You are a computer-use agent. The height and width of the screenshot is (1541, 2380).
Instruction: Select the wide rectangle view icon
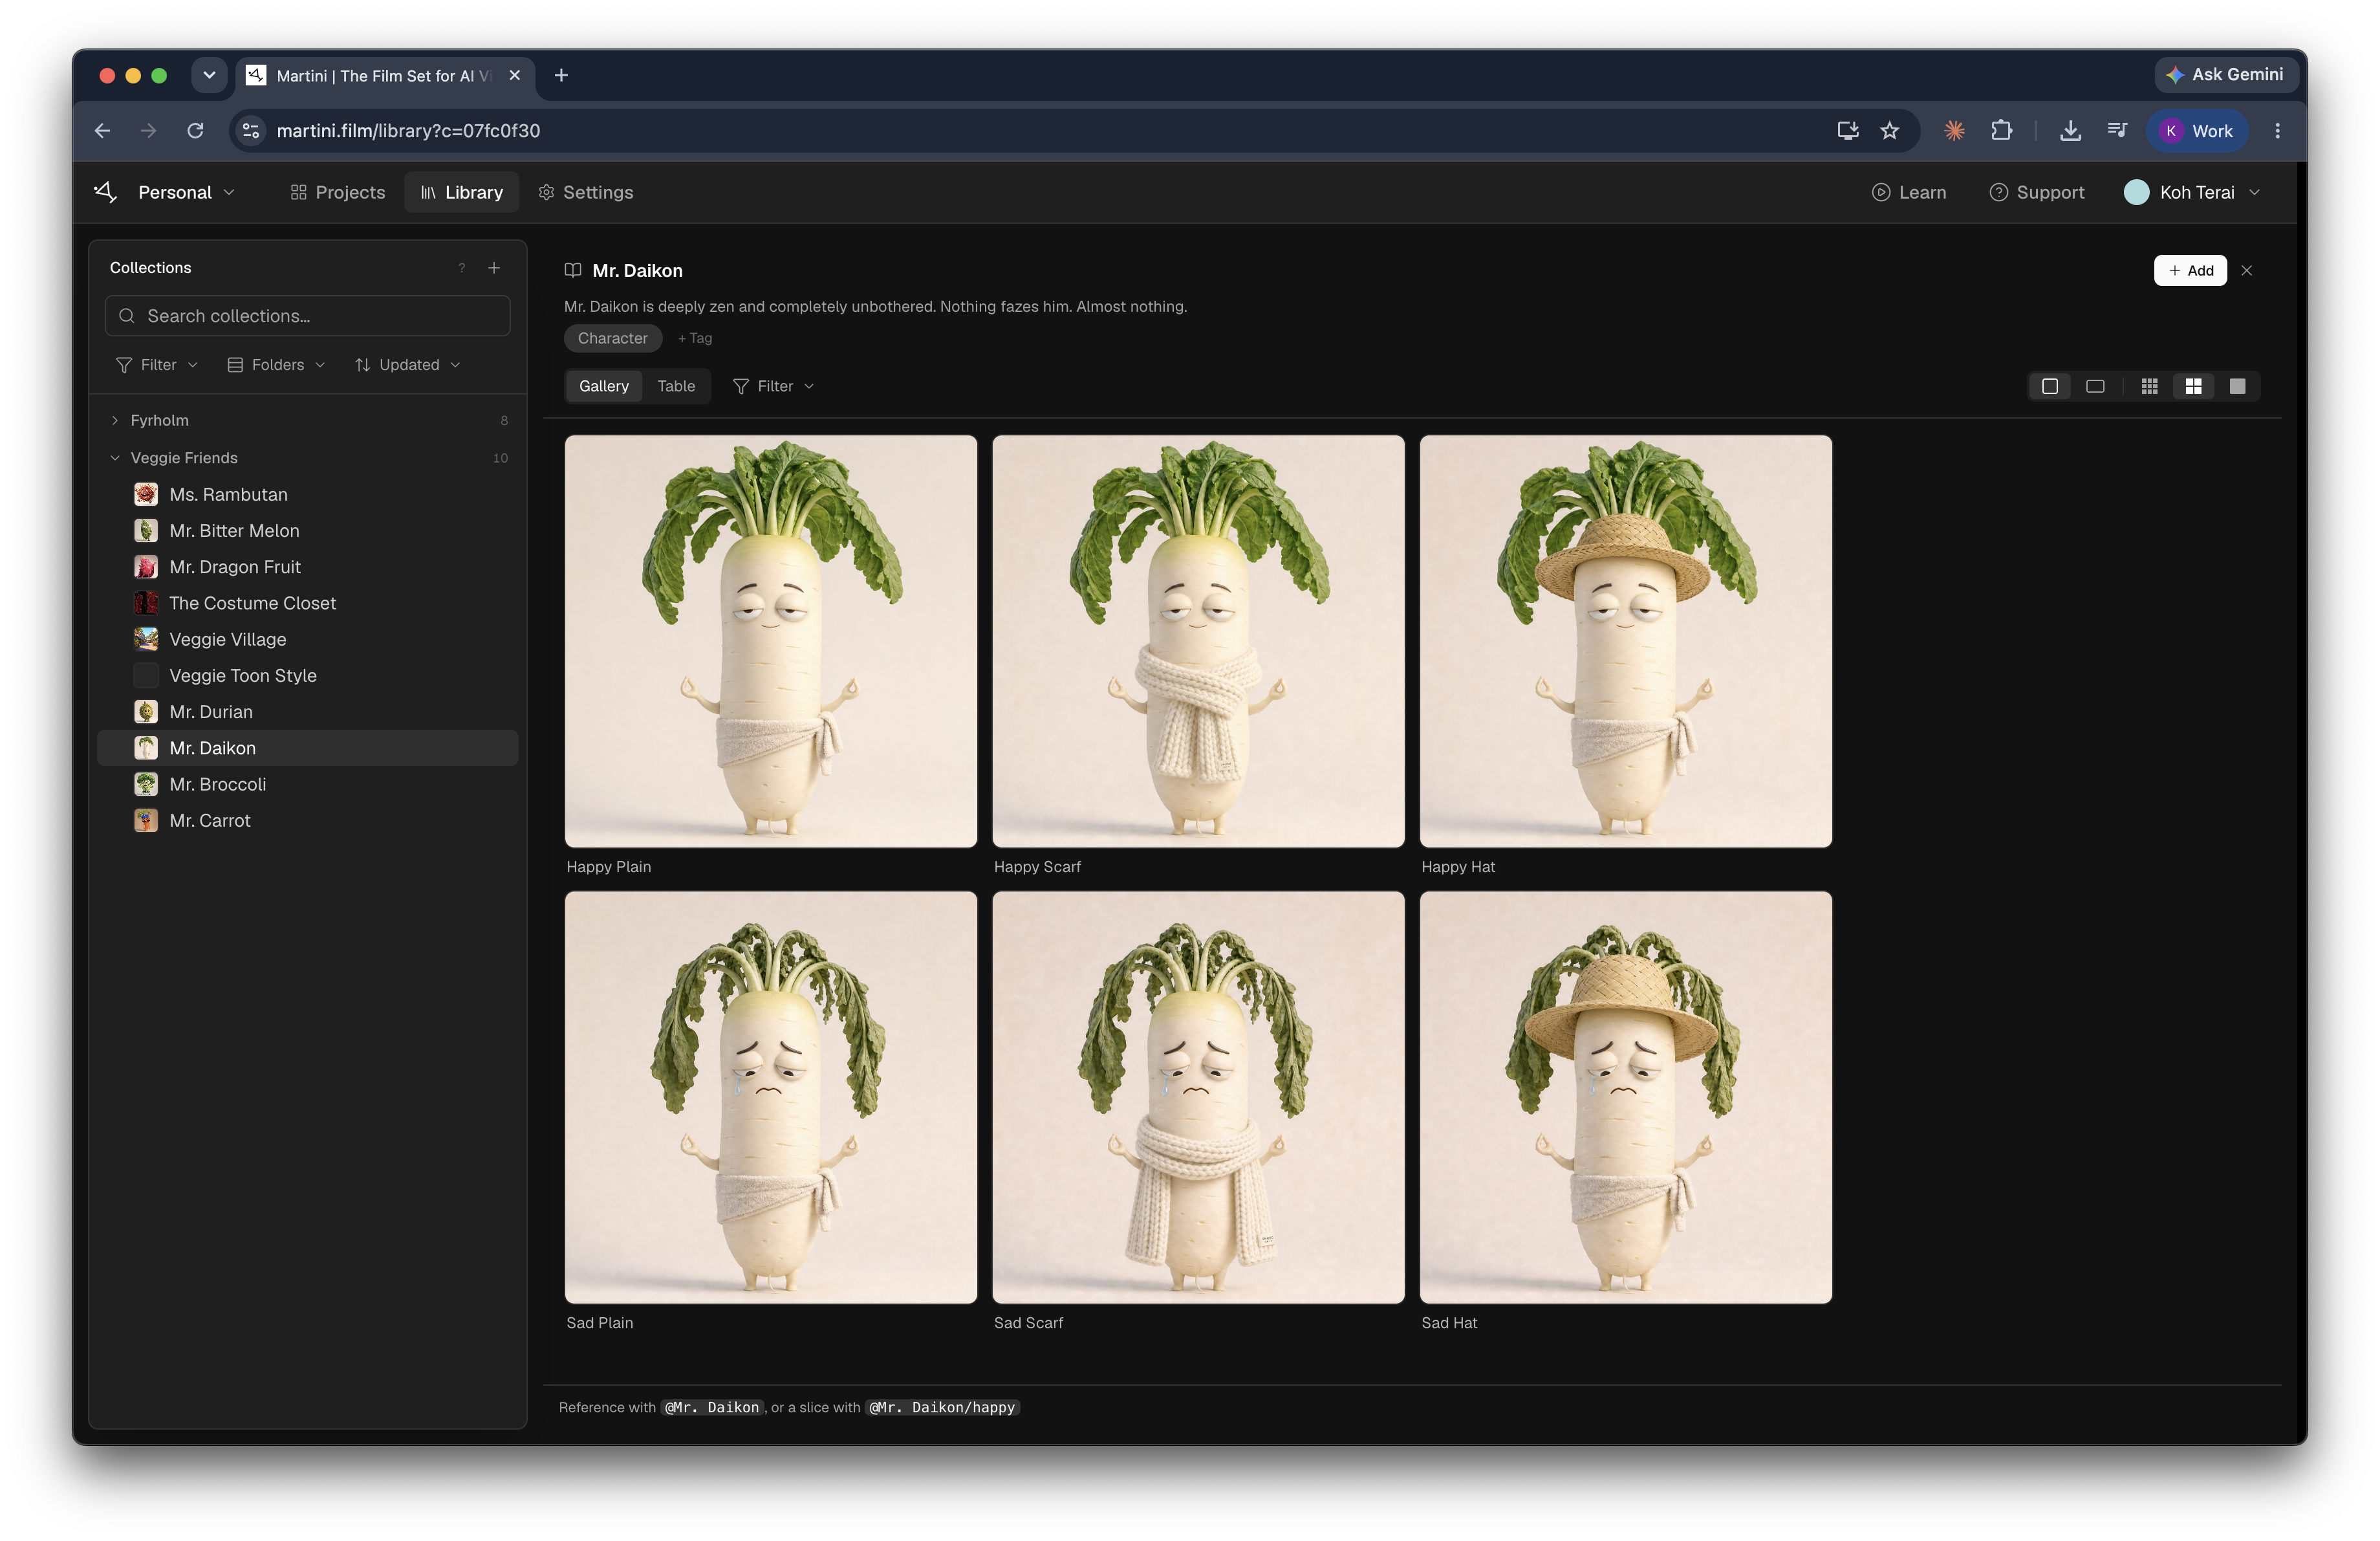pyautogui.click(x=2095, y=386)
